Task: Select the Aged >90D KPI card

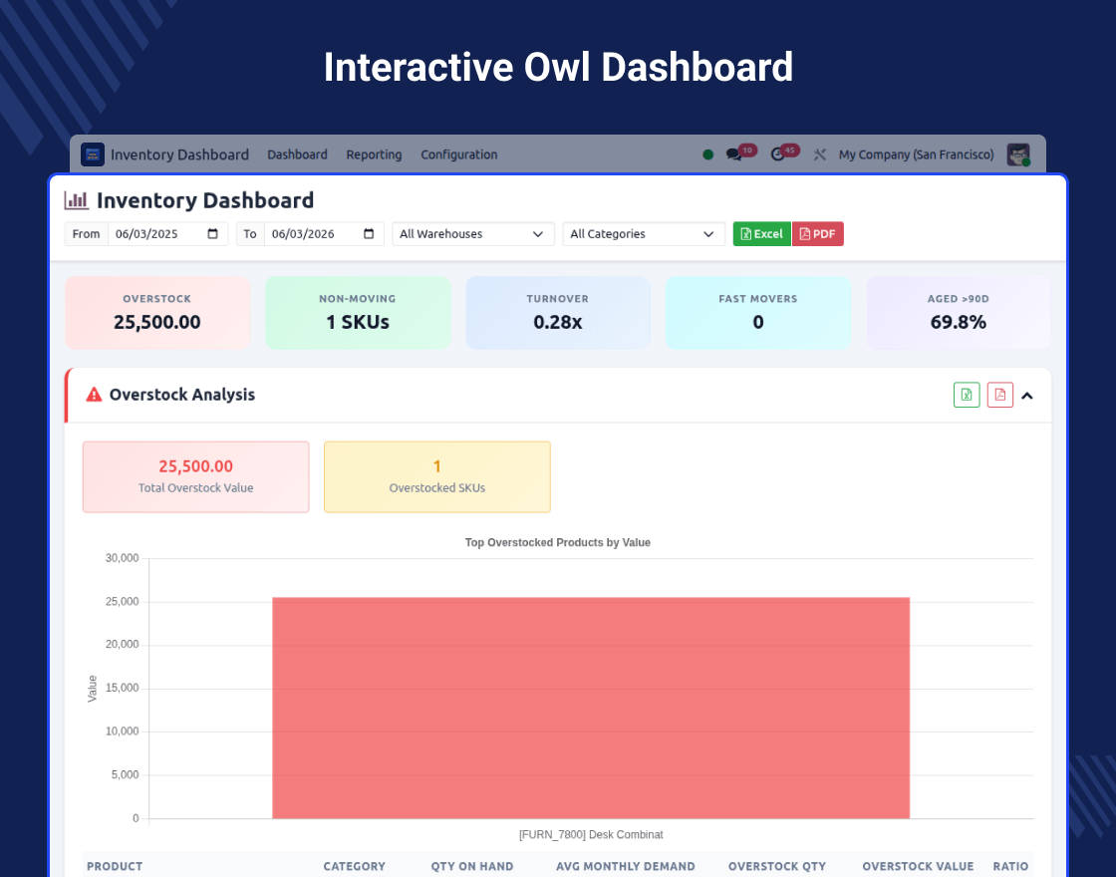Action: click(958, 313)
